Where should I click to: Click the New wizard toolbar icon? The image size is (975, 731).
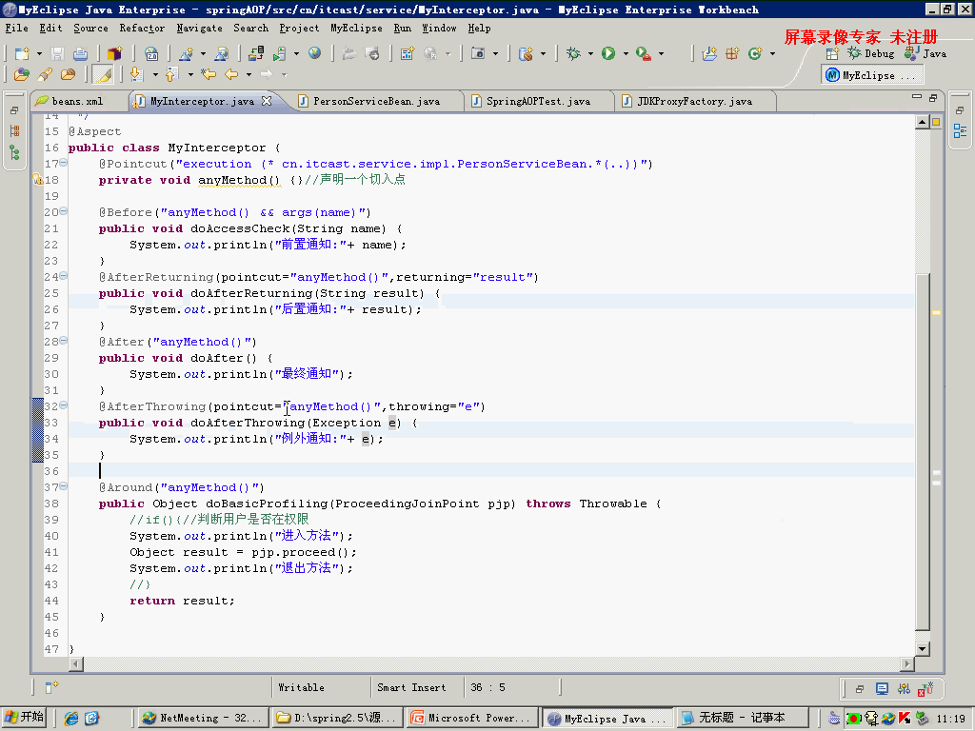[x=22, y=53]
